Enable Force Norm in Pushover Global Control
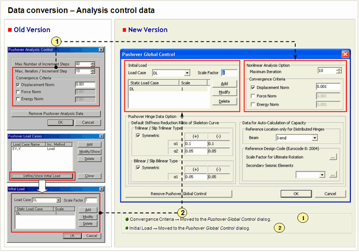This screenshot has width=359, height=252. (x=254, y=96)
